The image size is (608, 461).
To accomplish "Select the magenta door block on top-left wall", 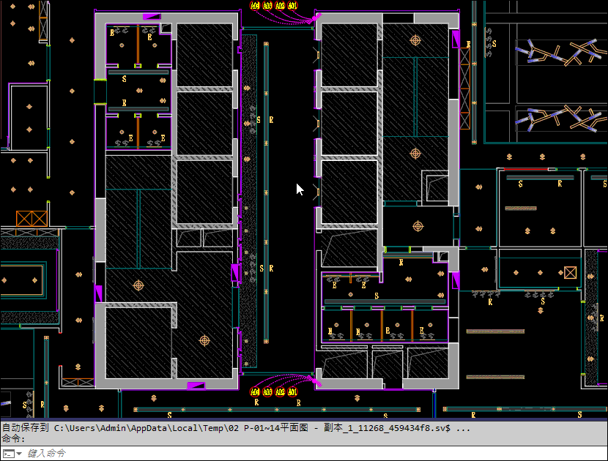I will [152, 16].
